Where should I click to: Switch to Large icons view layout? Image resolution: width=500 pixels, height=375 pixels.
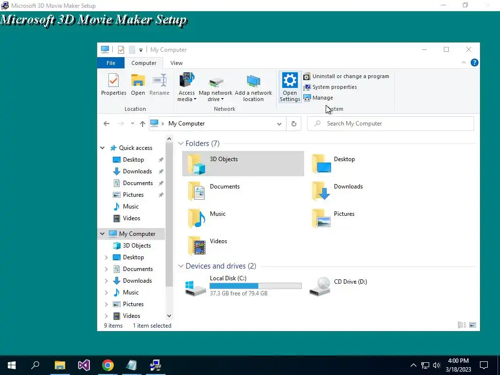coord(473,325)
